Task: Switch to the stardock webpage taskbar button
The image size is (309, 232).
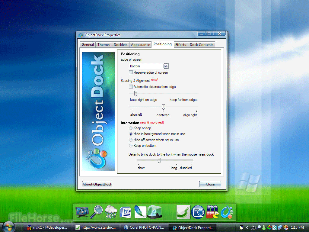Action: (96, 227)
